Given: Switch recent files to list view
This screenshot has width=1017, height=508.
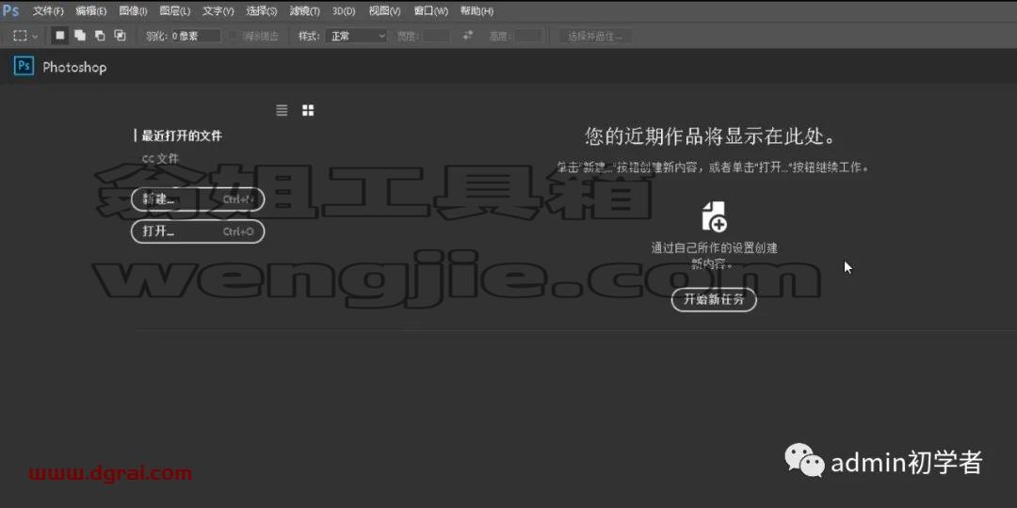Looking at the screenshot, I should click(x=282, y=110).
